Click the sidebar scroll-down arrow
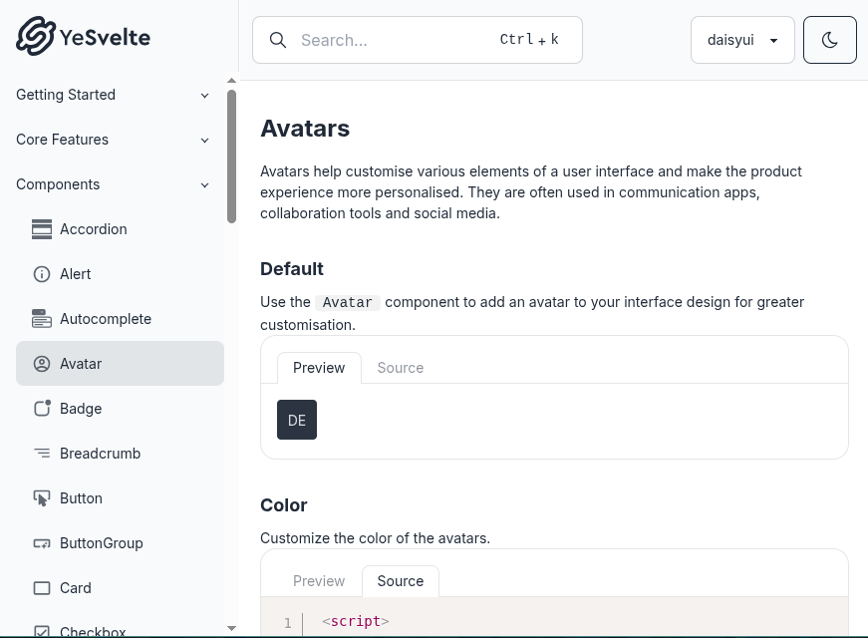This screenshot has height=638, width=868. point(231,628)
